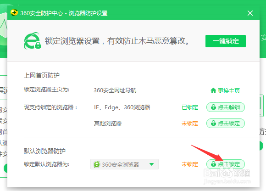
Task: Click the house icon beside 更换主页
Action: [x=213, y=90]
